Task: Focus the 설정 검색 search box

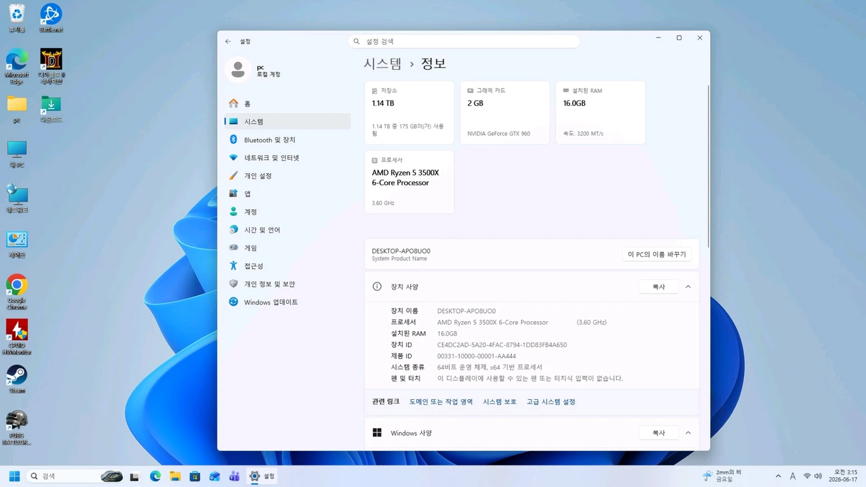Action: pos(464,42)
